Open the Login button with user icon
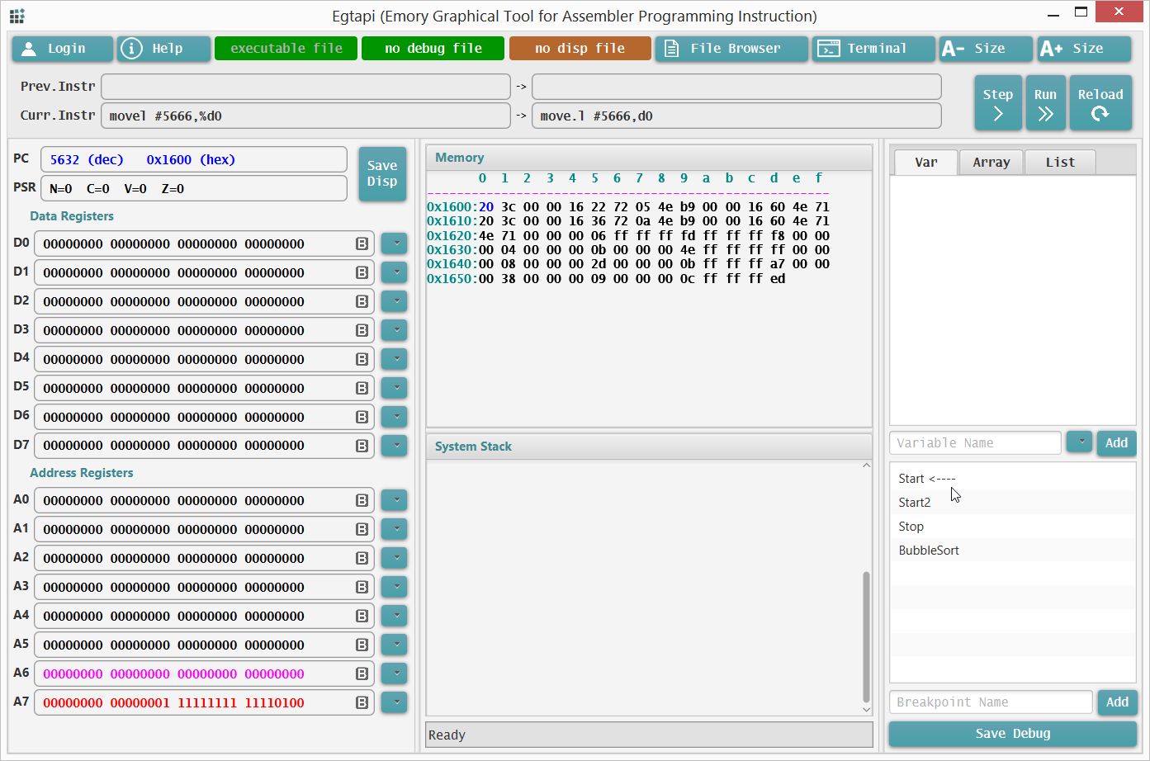Viewport: 1150px width, 761px height. pos(62,49)
